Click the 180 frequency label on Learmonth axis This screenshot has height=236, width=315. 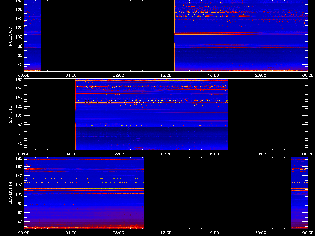click(x=19, y=159)
